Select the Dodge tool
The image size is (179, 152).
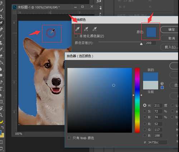click(x=1, y=75)
